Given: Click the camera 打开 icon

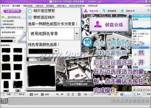Looking at the screenshot, I should tap(31, 94).
